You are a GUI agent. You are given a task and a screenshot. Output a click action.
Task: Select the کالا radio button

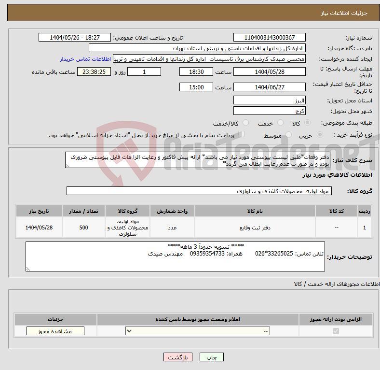point(307,123)
